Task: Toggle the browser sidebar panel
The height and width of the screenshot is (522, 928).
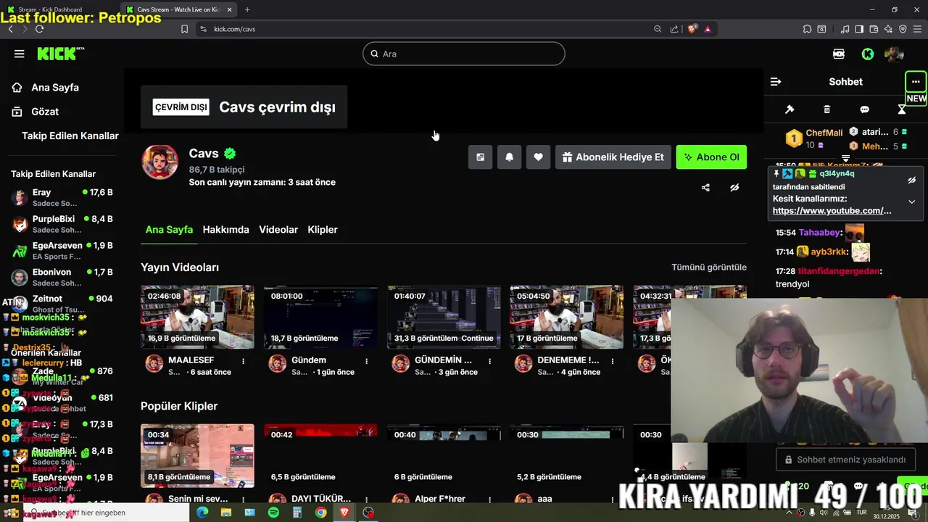Action: pyautogui.click(x=859, y=29)
